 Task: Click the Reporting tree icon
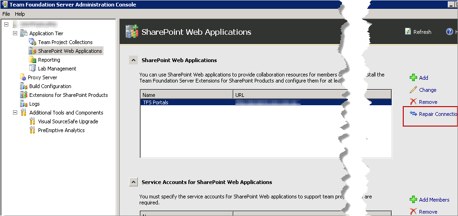tap(32, 59)
